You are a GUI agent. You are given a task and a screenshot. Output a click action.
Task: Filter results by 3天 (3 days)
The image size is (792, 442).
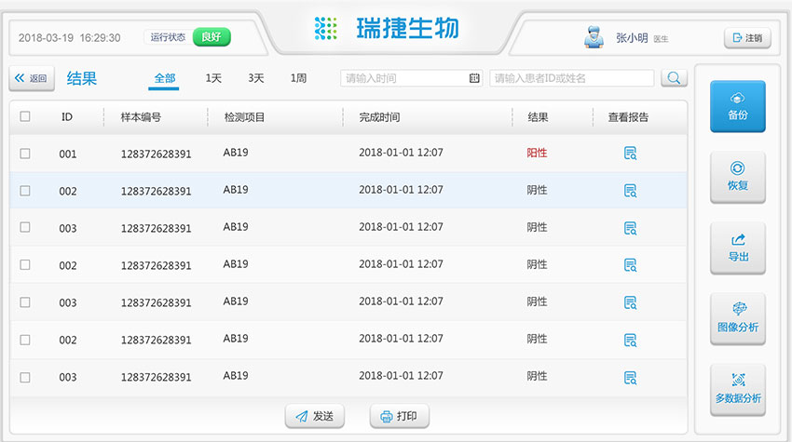pyautogui.click(x=255, y=78)
